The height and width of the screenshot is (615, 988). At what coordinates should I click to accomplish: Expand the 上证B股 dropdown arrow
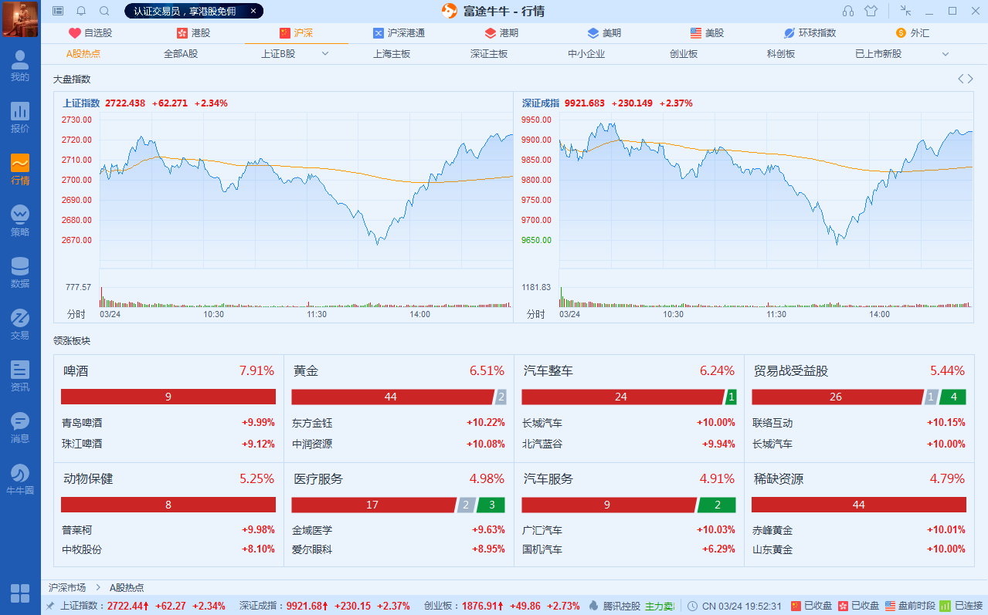[325, 54]
